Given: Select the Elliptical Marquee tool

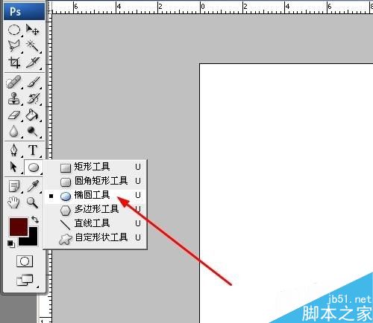Looking at the screenshot, I should click(x=14, y=30).
